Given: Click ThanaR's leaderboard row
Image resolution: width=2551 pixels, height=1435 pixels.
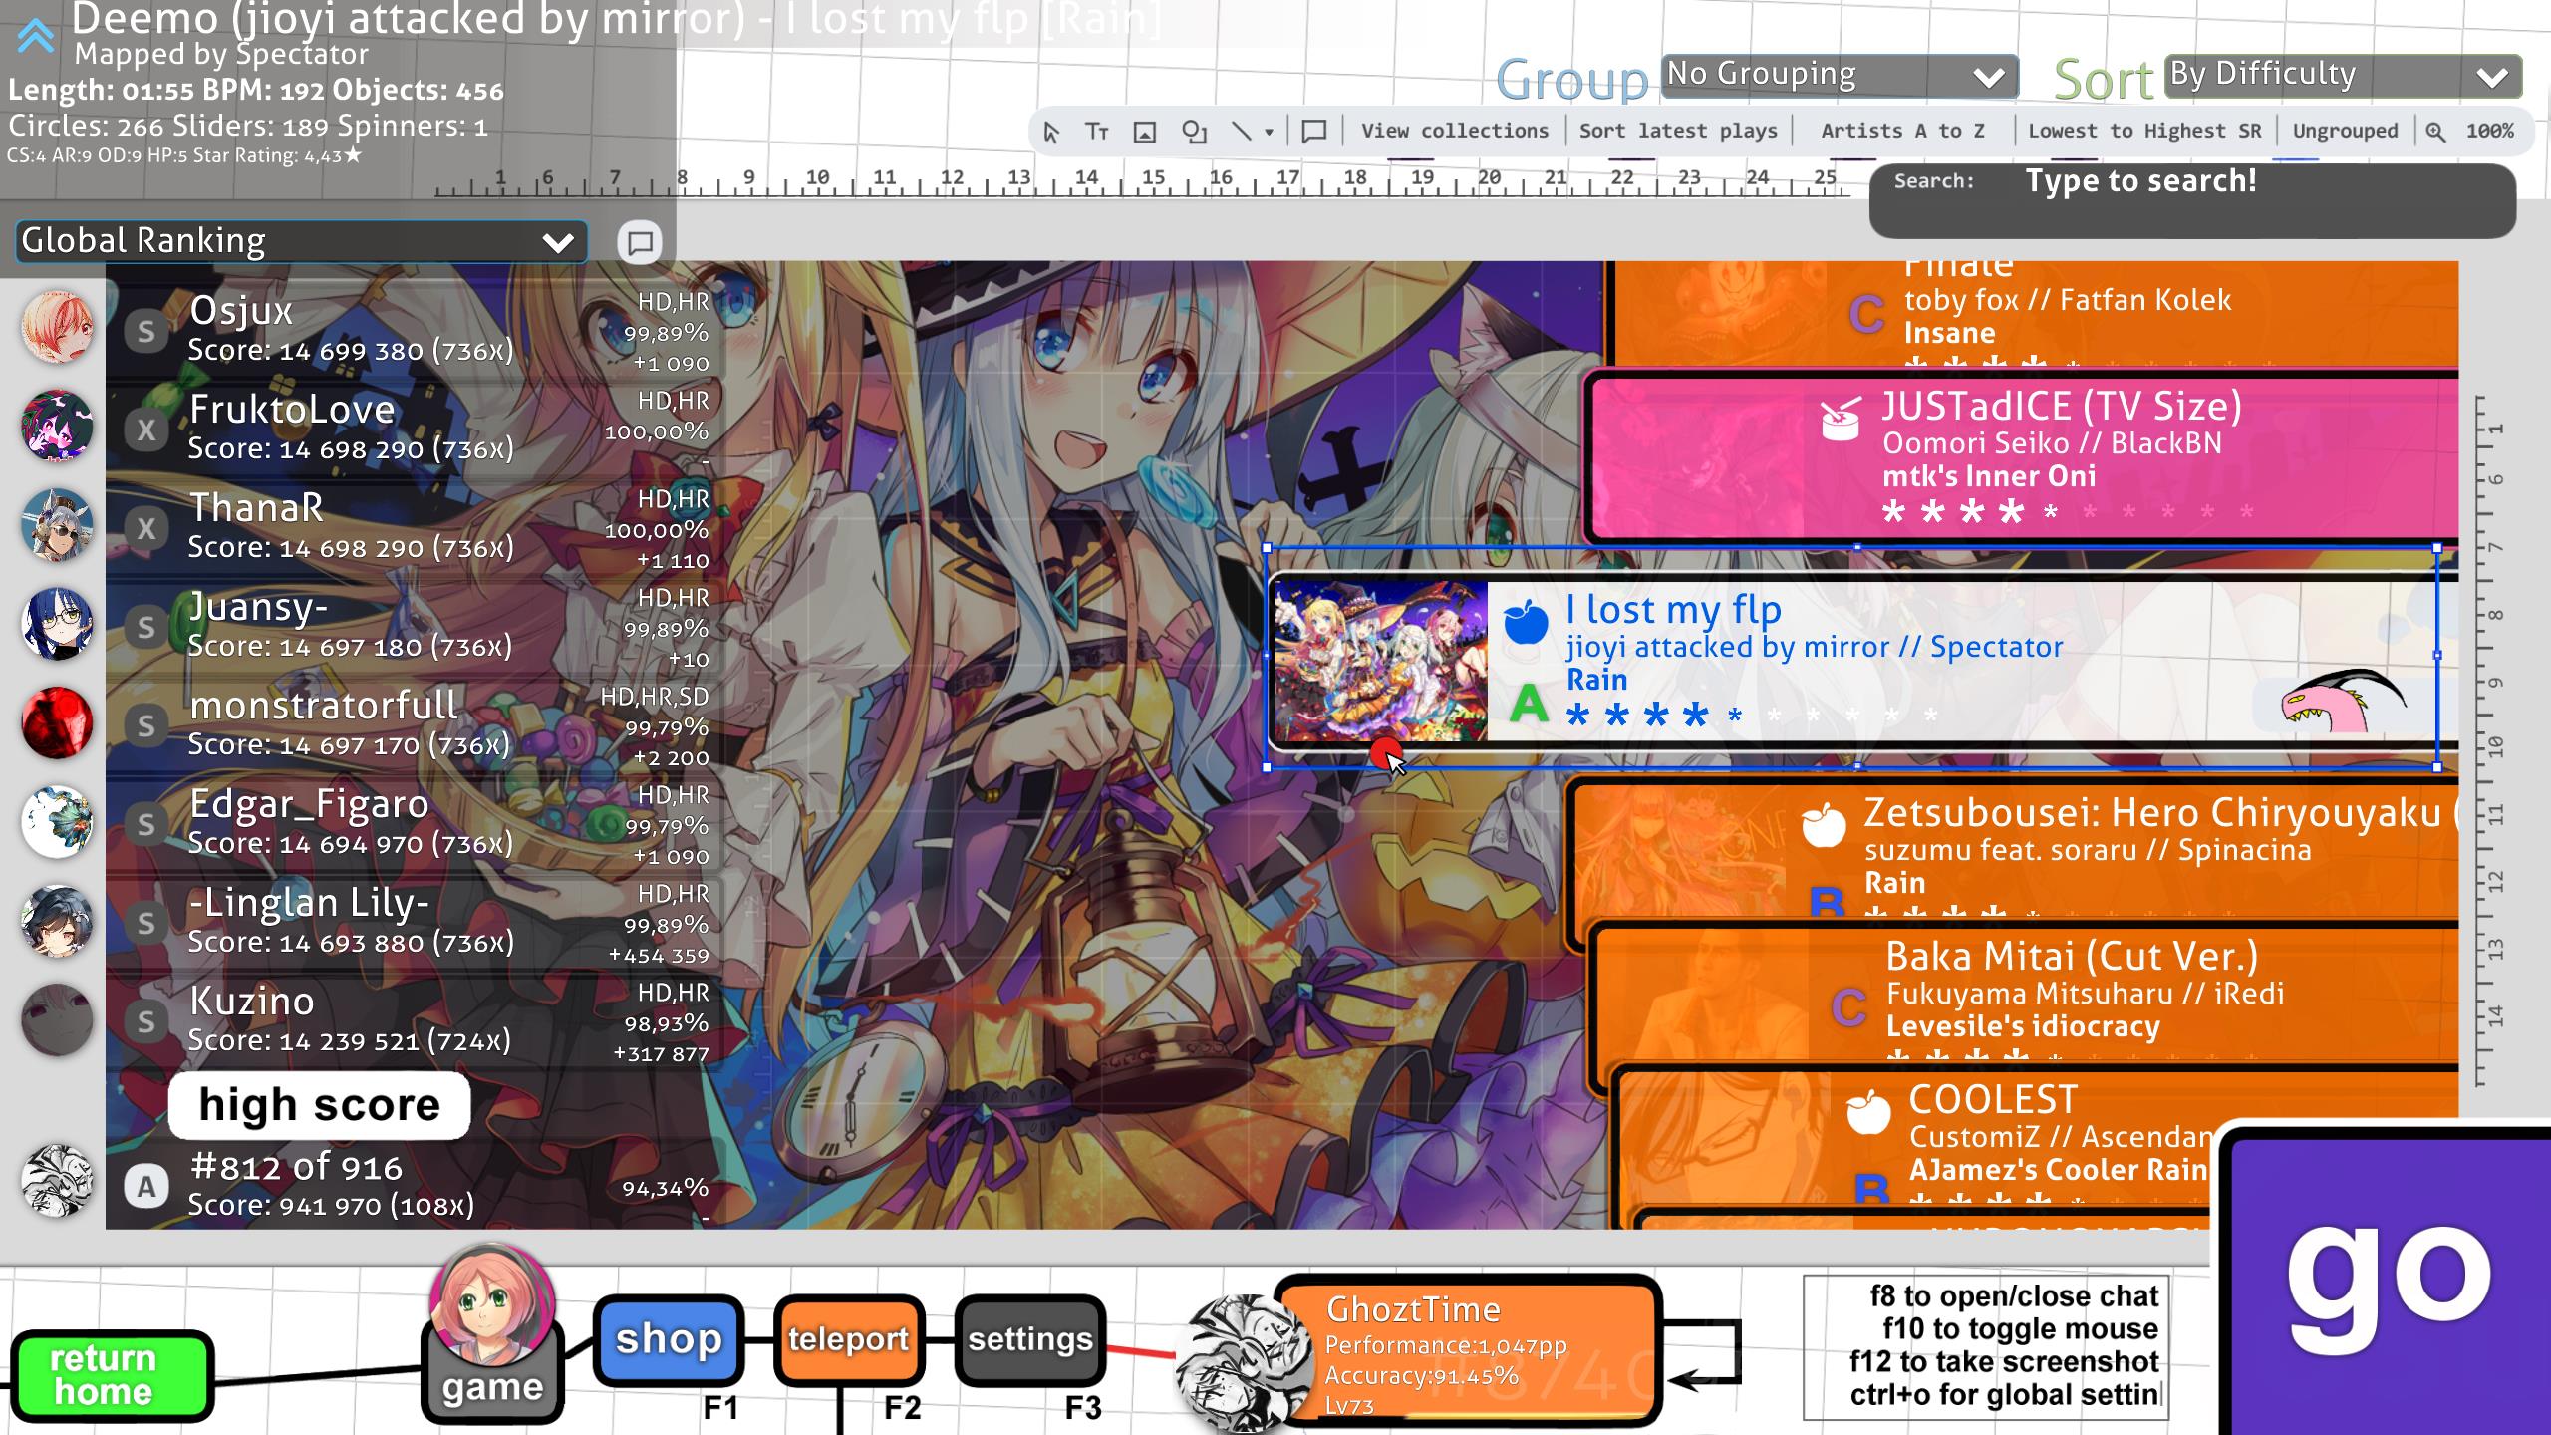Looking at the screenshot, I should pyautogui.click(x=415, y=529).
